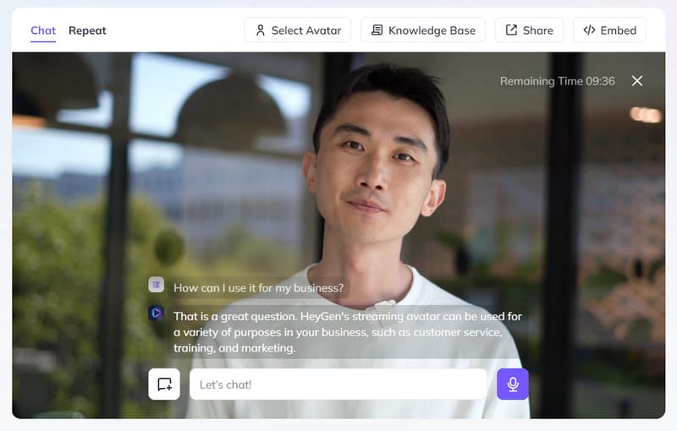The height and width of the screenshot is (431, 677).
Task: Open the Select Avatar picker by its label
Action: [305, 30]
